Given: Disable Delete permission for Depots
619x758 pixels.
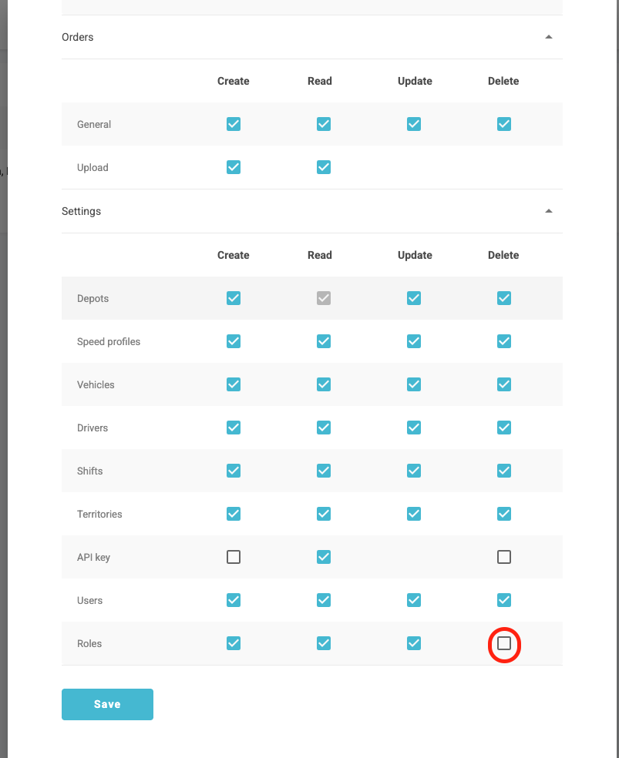Looking at the screenshot, I should coord(504,298).
